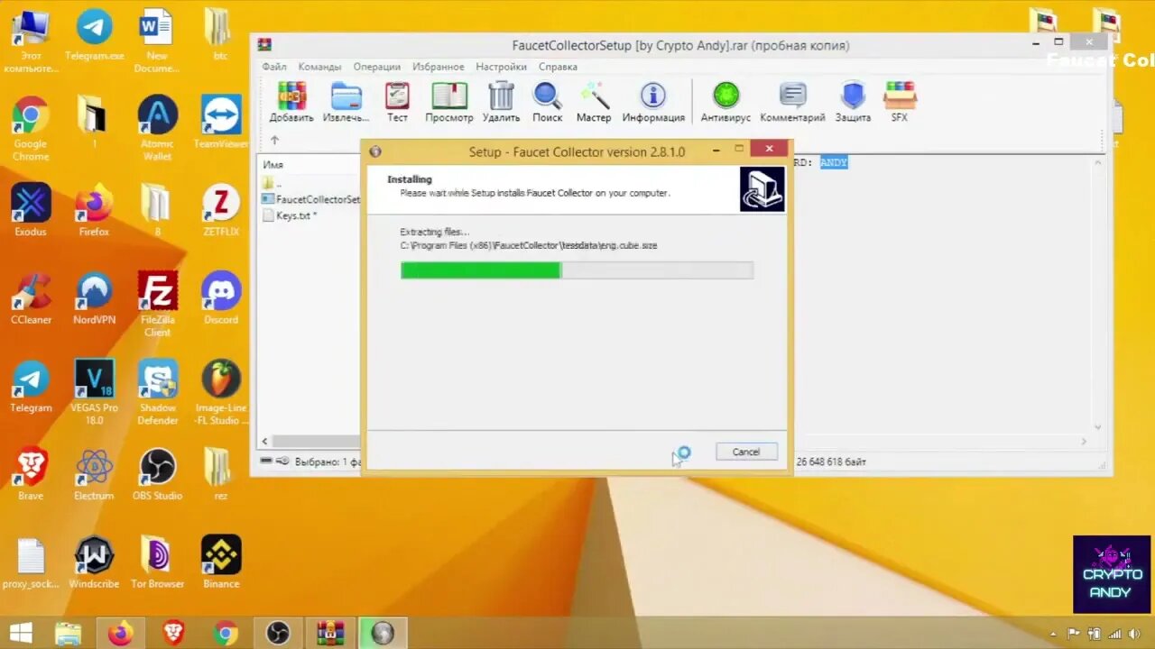1155x649 pixels.
Task: Open the Electrum desktop icon
Action: 94,475
